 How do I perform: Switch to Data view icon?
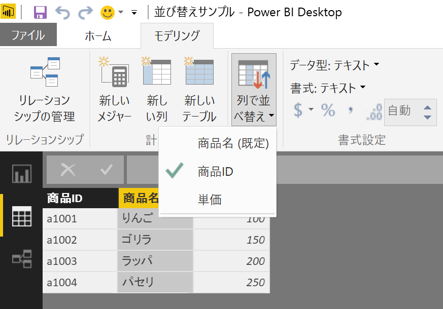22,216
